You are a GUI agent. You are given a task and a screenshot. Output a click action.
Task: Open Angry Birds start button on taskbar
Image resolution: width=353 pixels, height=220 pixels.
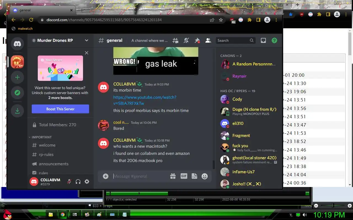7,214
